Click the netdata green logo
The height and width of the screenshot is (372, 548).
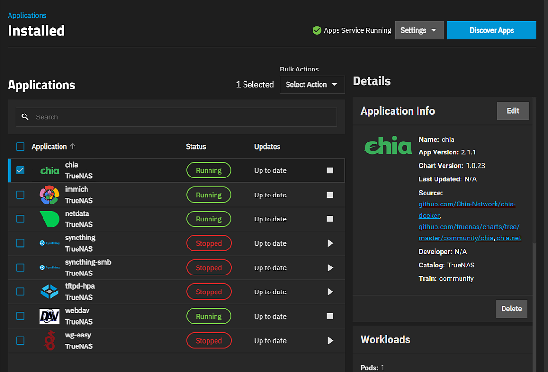(x=49, y=219)
